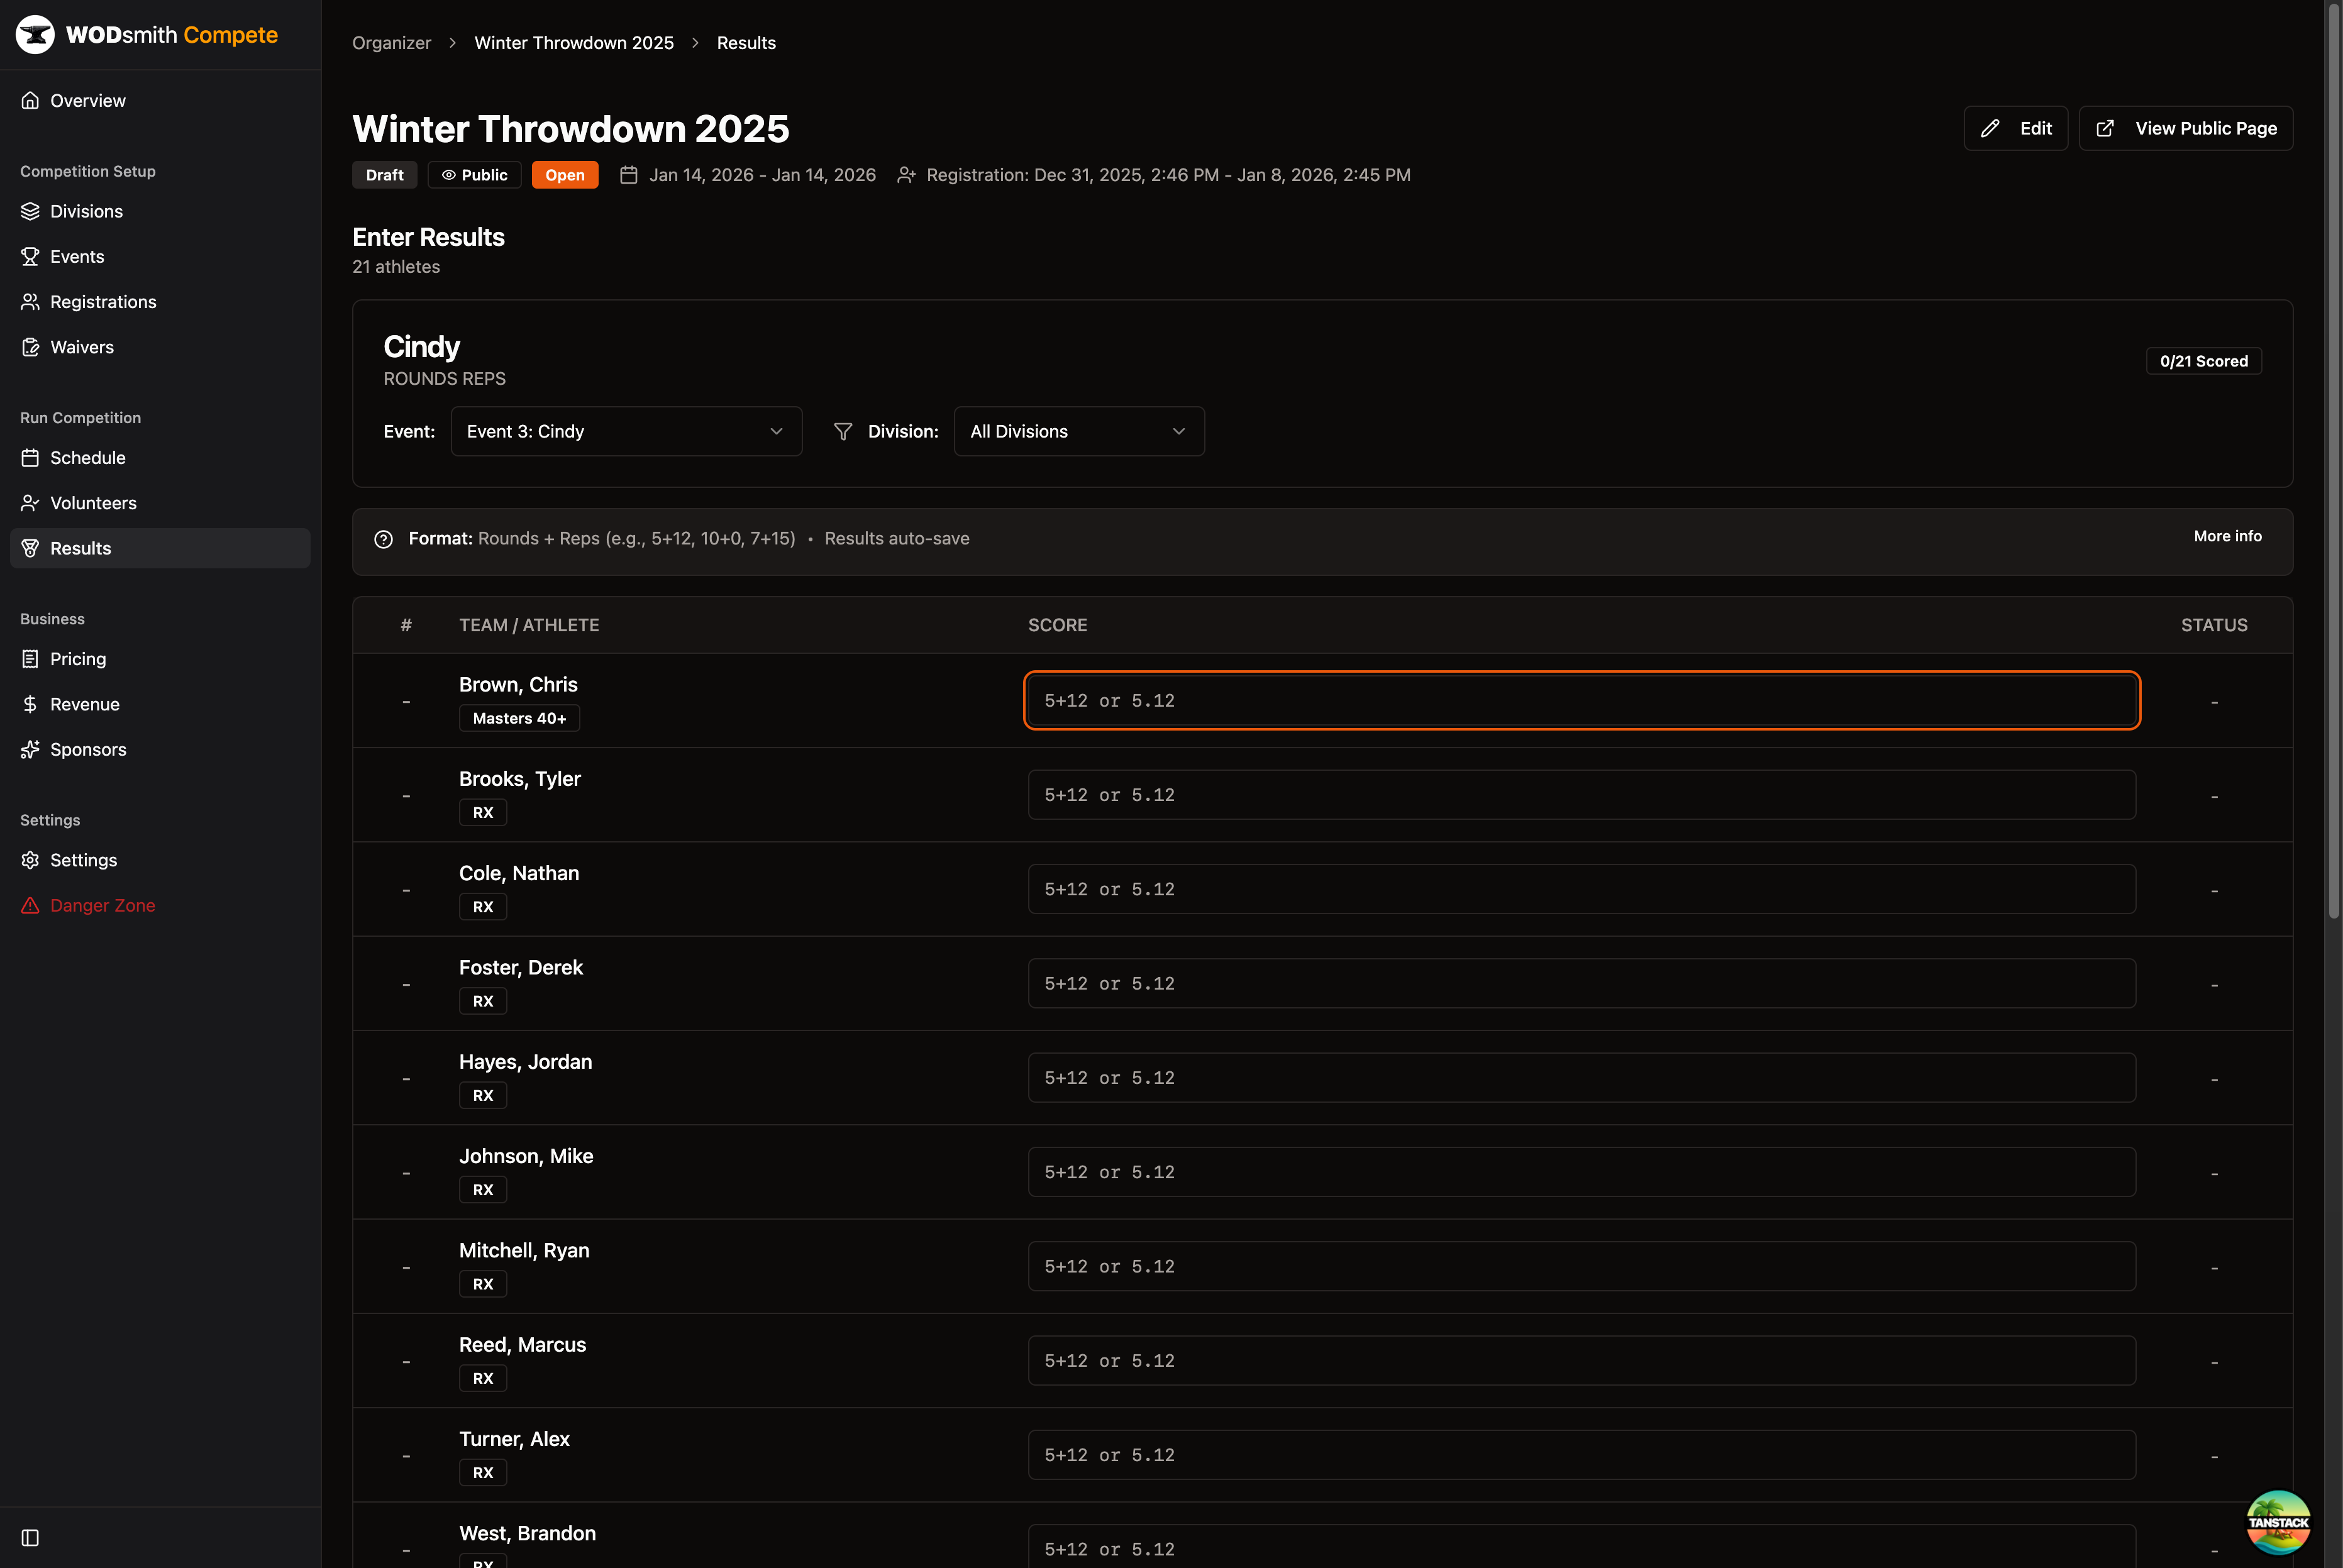Open Danger Zone settings
The width and height of the screenshot is (2343, 1568).
pos(160,905)
